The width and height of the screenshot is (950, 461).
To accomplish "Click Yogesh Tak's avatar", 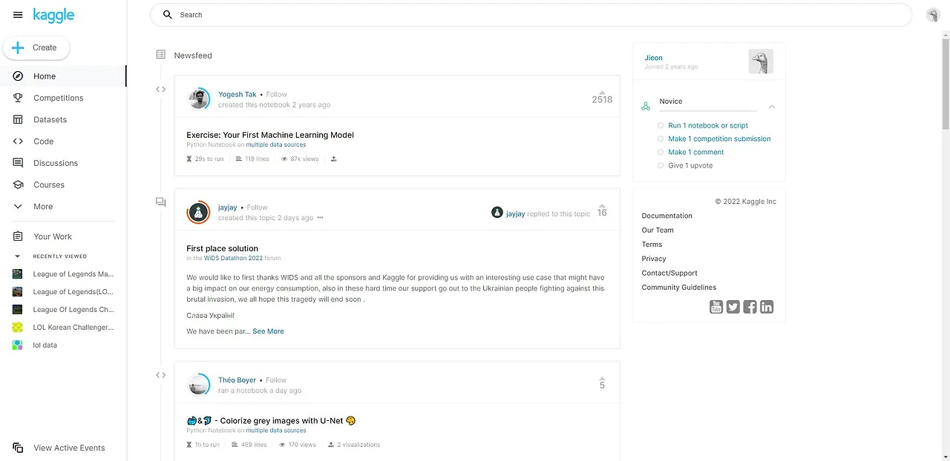I will [198, 99].
